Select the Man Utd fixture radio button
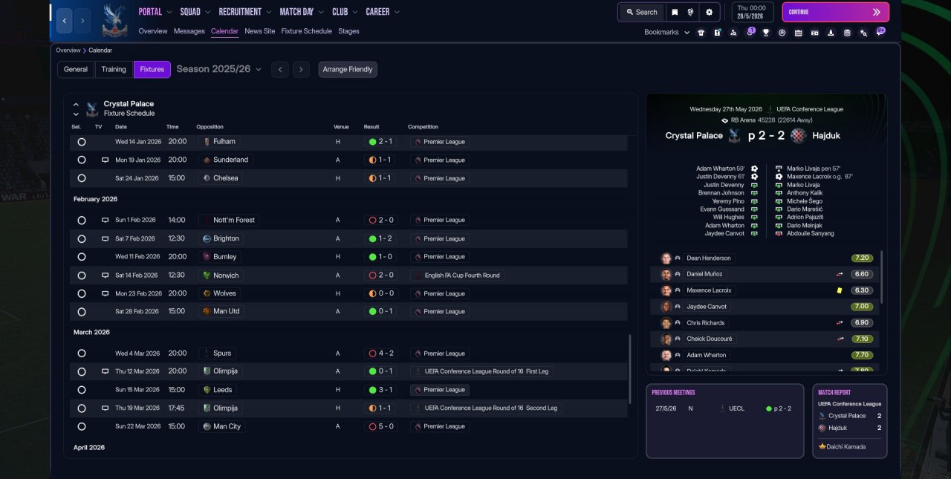Screen dimensions: 951x479 pos(82,312)
